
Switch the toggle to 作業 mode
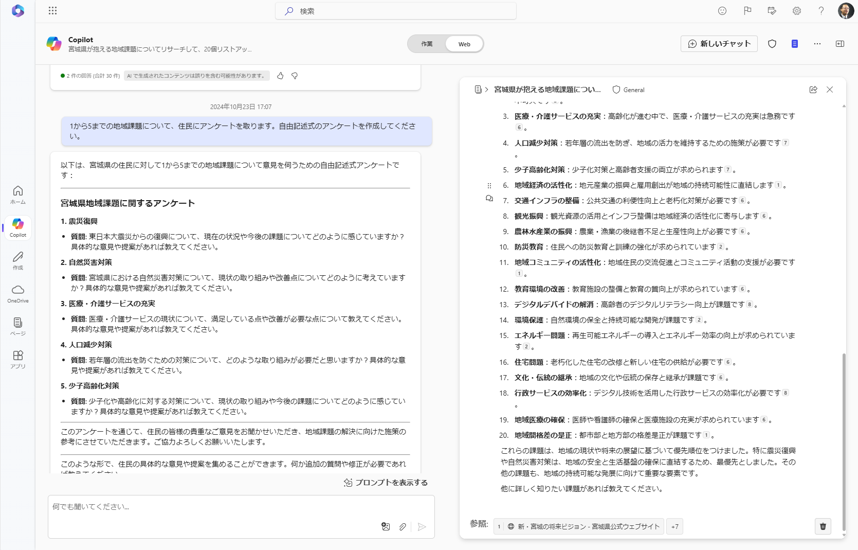point(427,44)
